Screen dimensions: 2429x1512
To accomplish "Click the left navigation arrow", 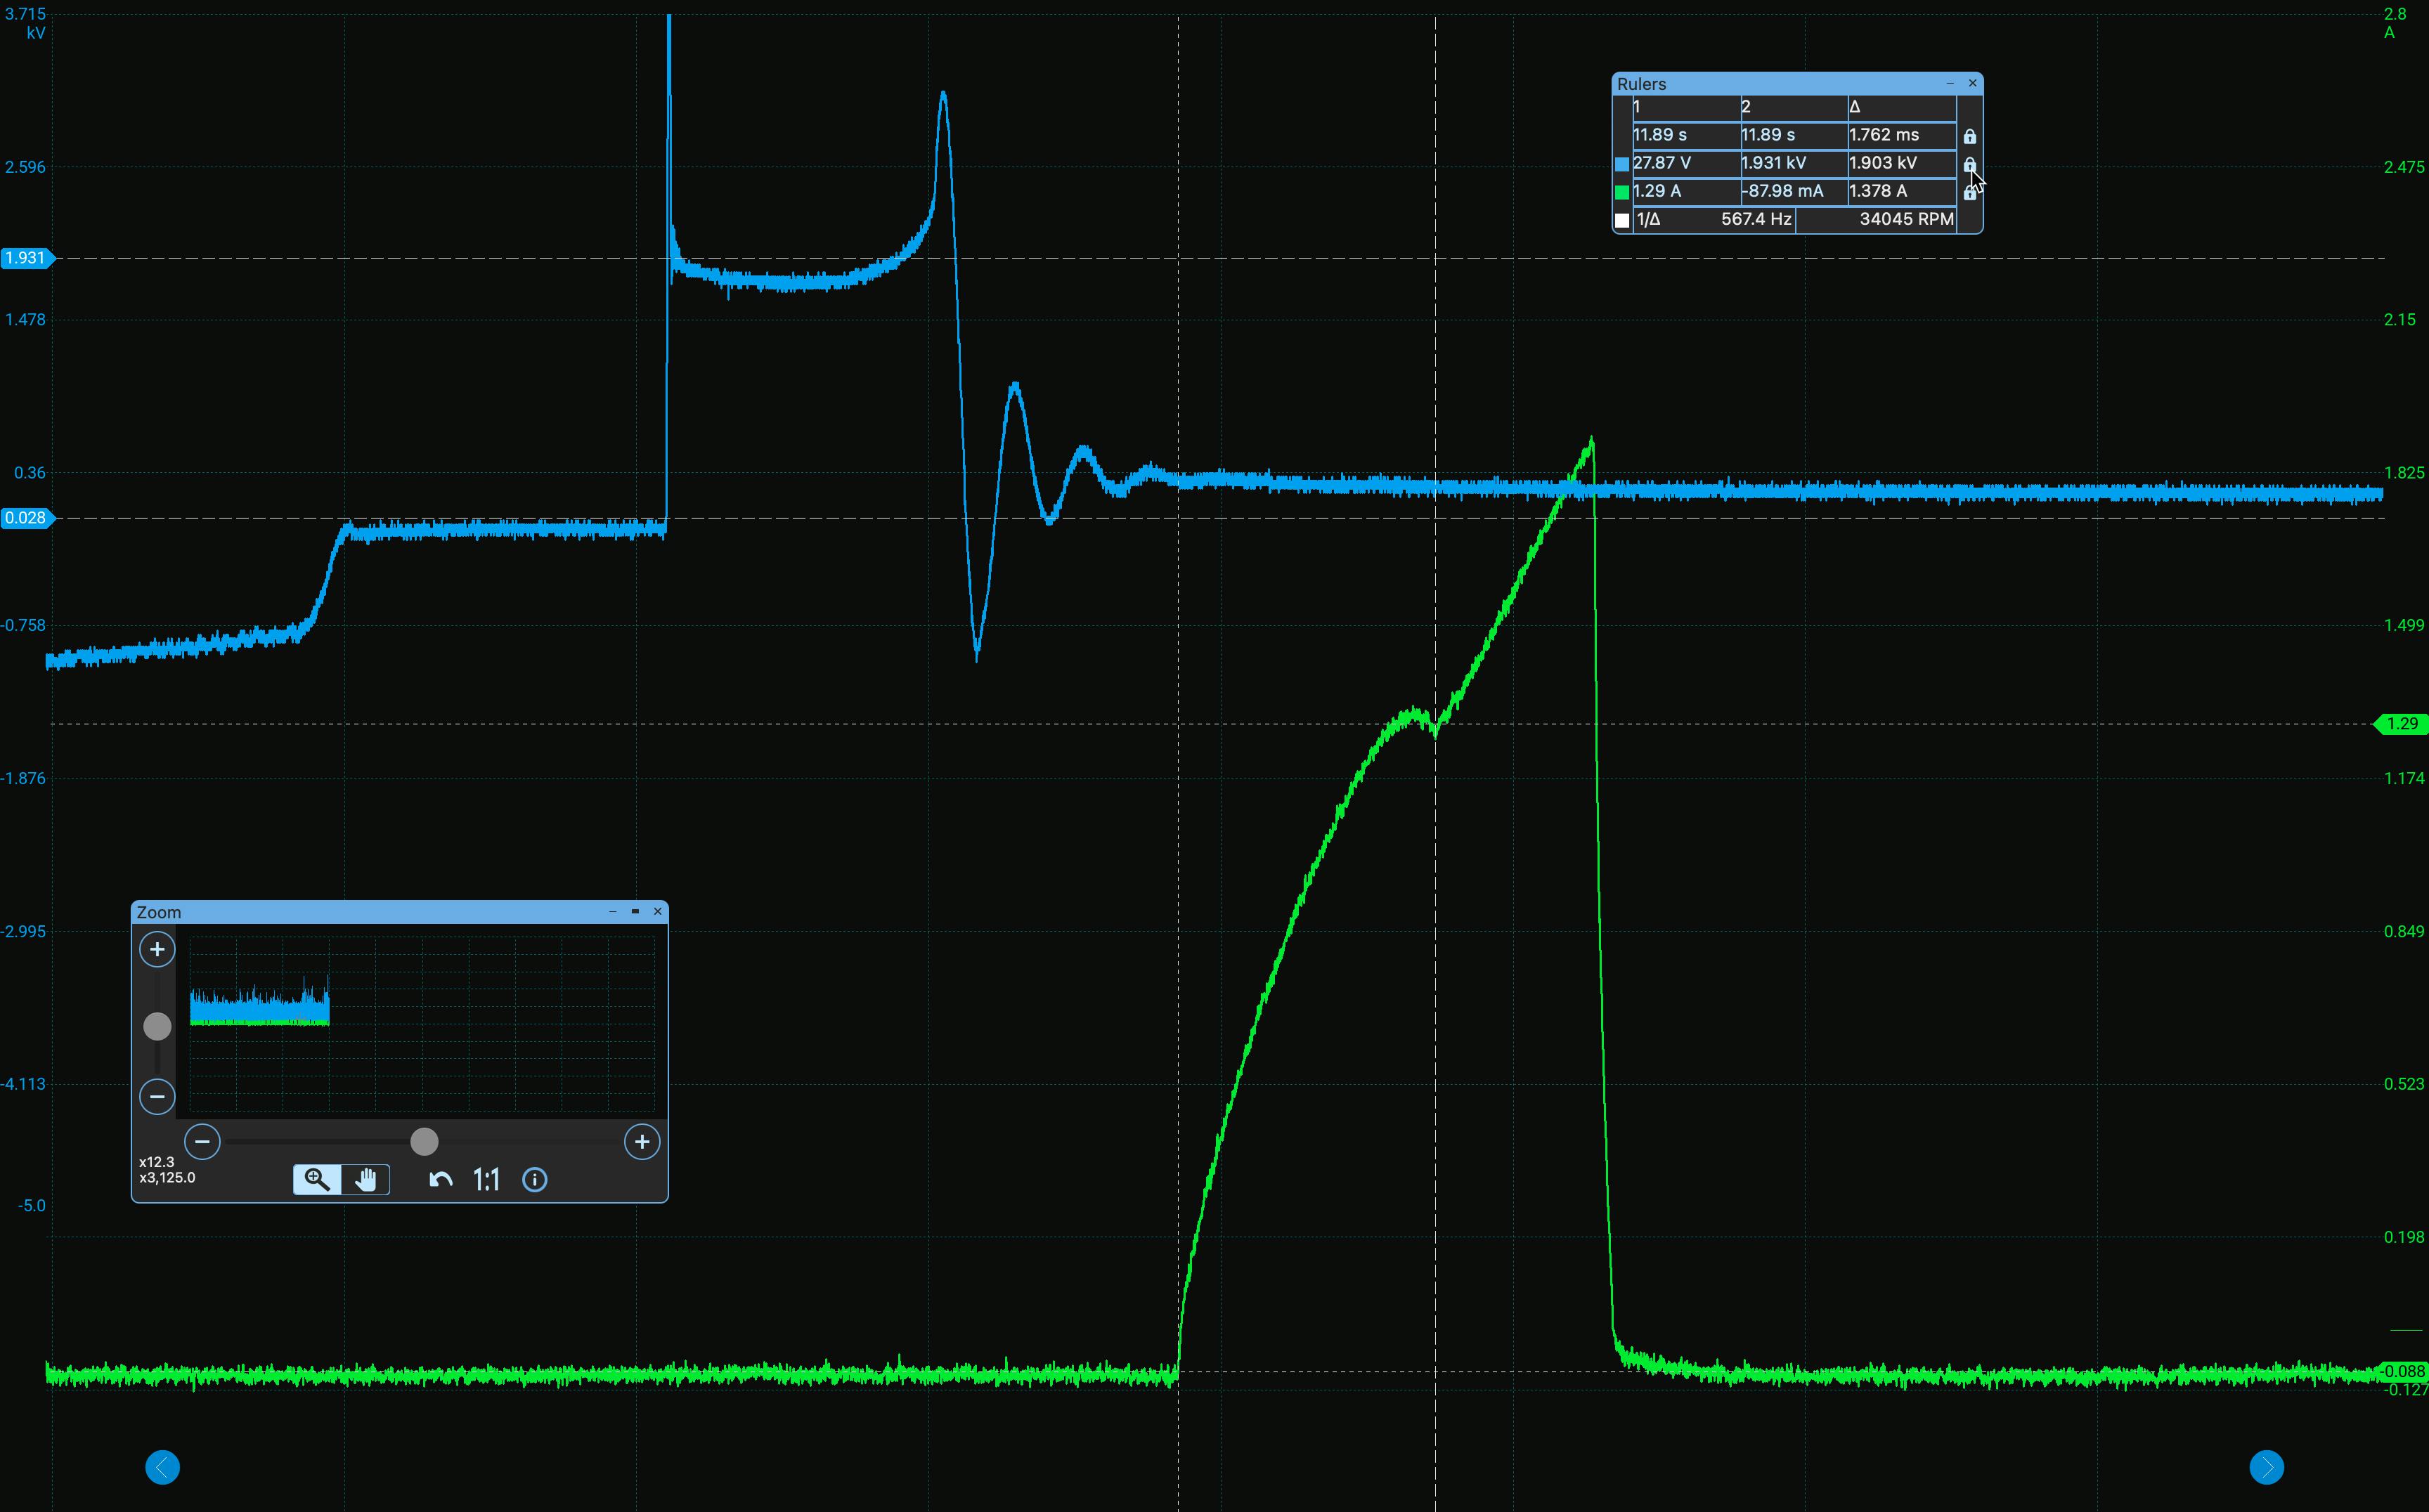I will click(x=162, y=1467).
